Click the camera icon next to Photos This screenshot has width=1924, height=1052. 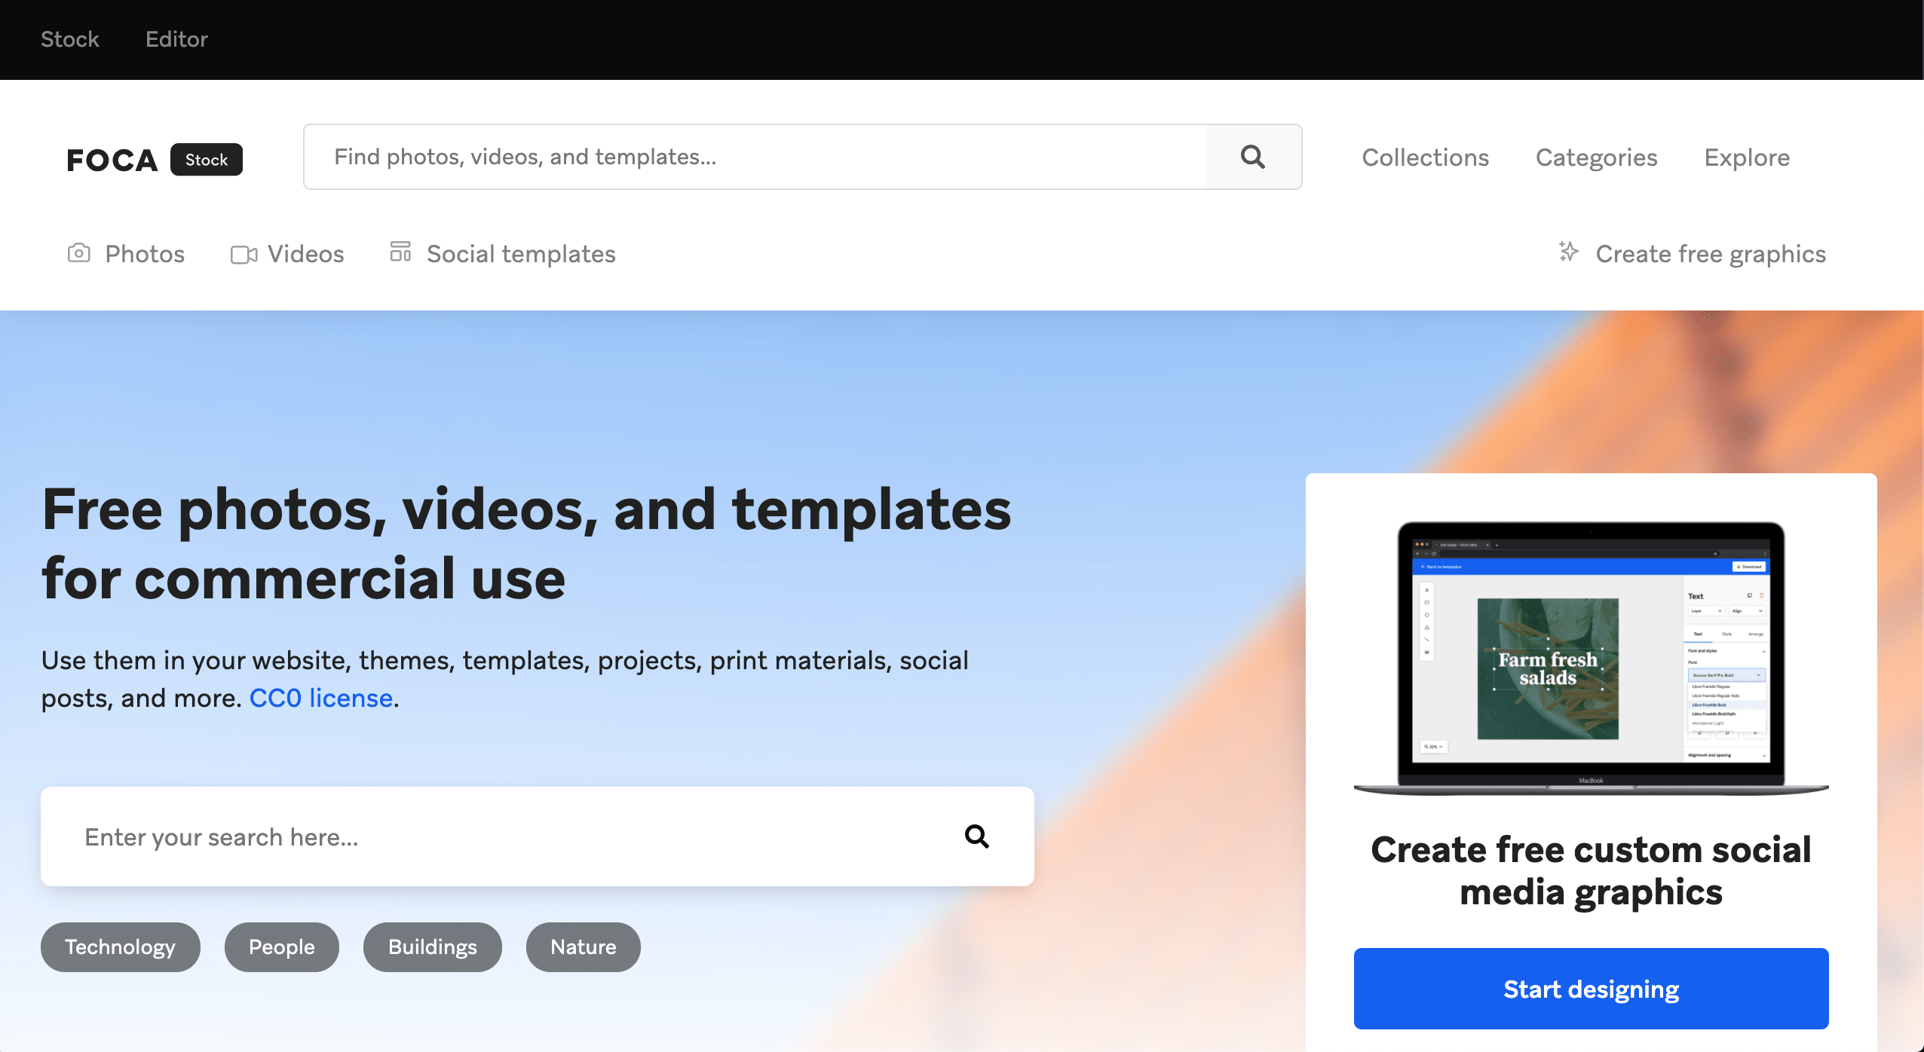[x=81, y=252]
